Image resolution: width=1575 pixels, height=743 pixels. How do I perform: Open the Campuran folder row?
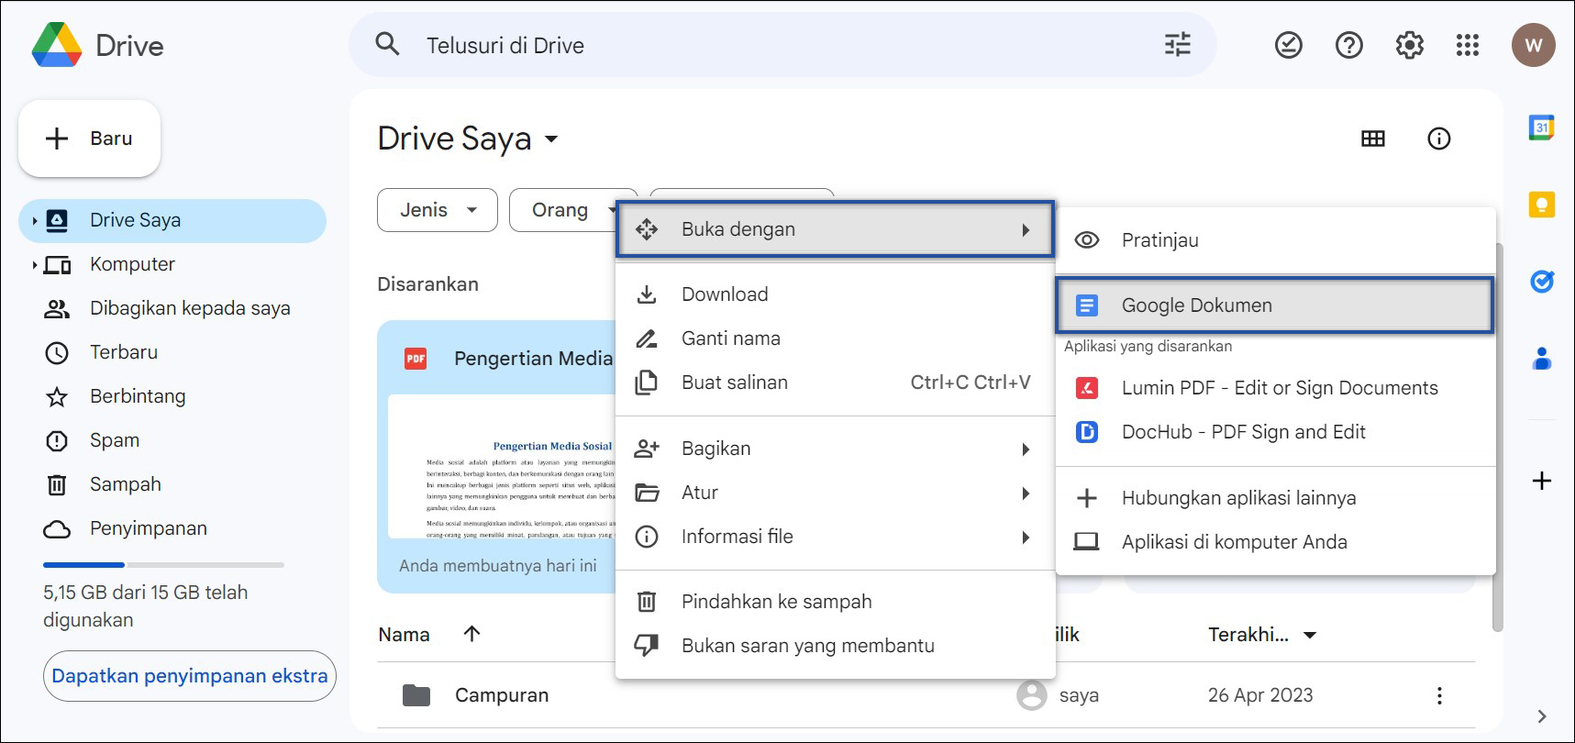926,695
